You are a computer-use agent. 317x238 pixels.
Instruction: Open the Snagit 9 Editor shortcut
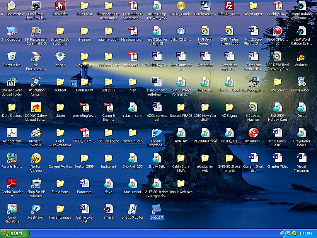[x=133, y=209]
